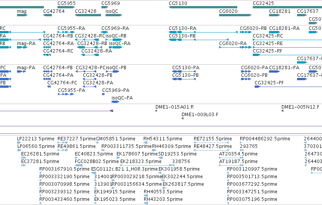This screenshot has width=322, height=205.
Task: Click the EK195023.5prime EST label
Action: (115, 199)
